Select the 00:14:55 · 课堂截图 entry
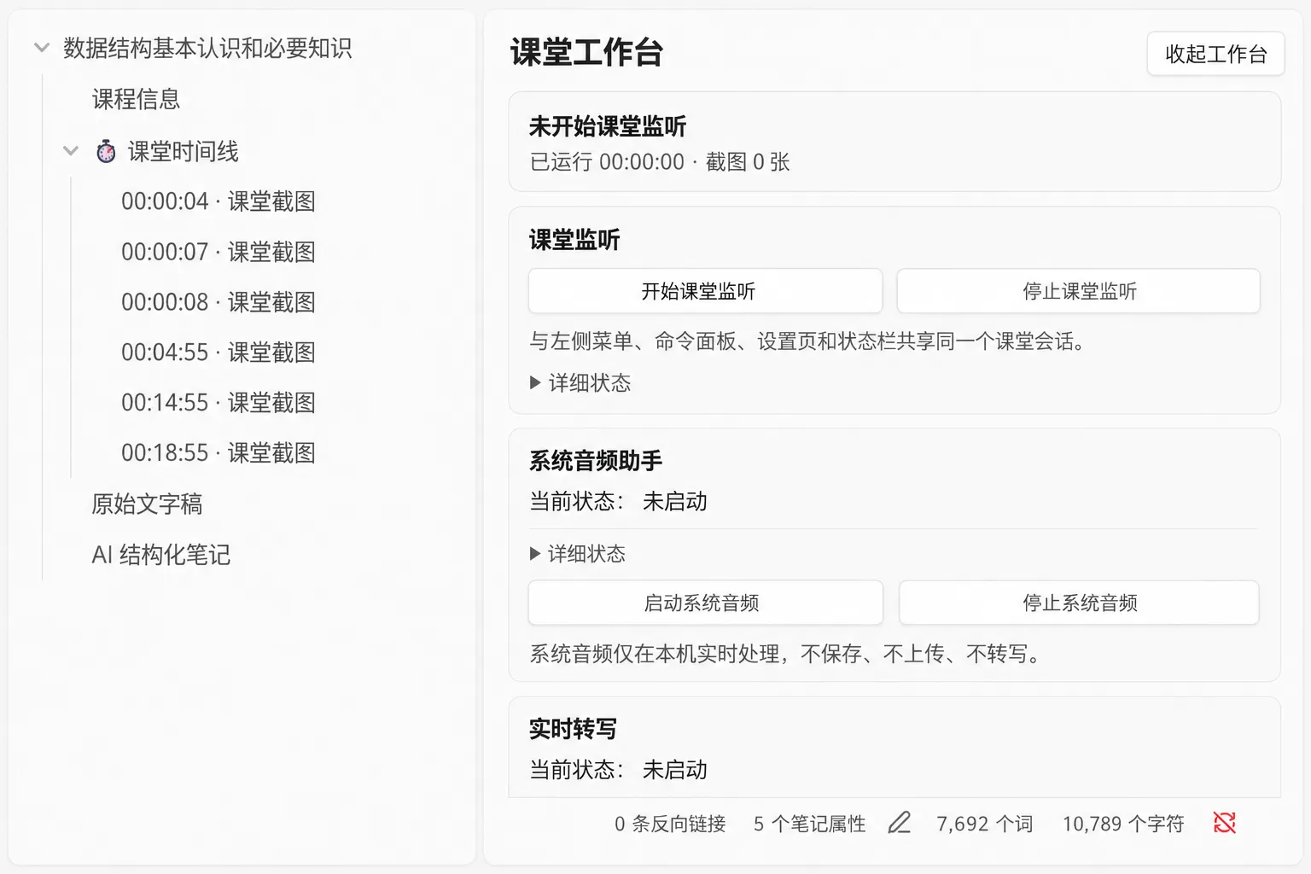 [218, 403]
